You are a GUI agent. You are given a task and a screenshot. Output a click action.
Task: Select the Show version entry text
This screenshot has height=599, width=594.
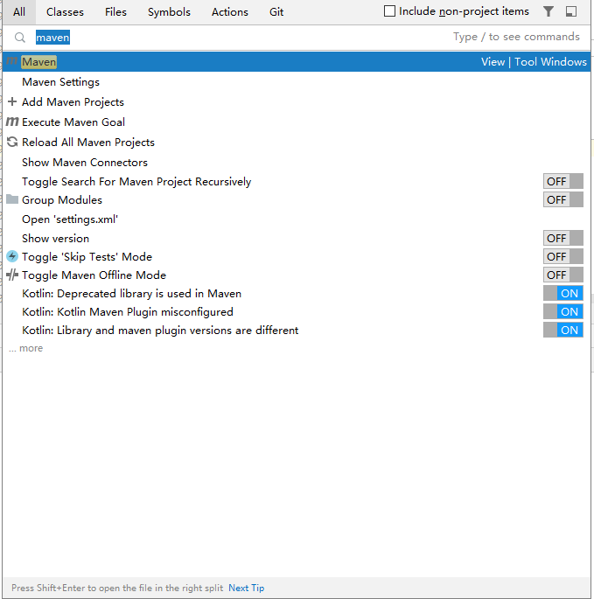[55, 239]
